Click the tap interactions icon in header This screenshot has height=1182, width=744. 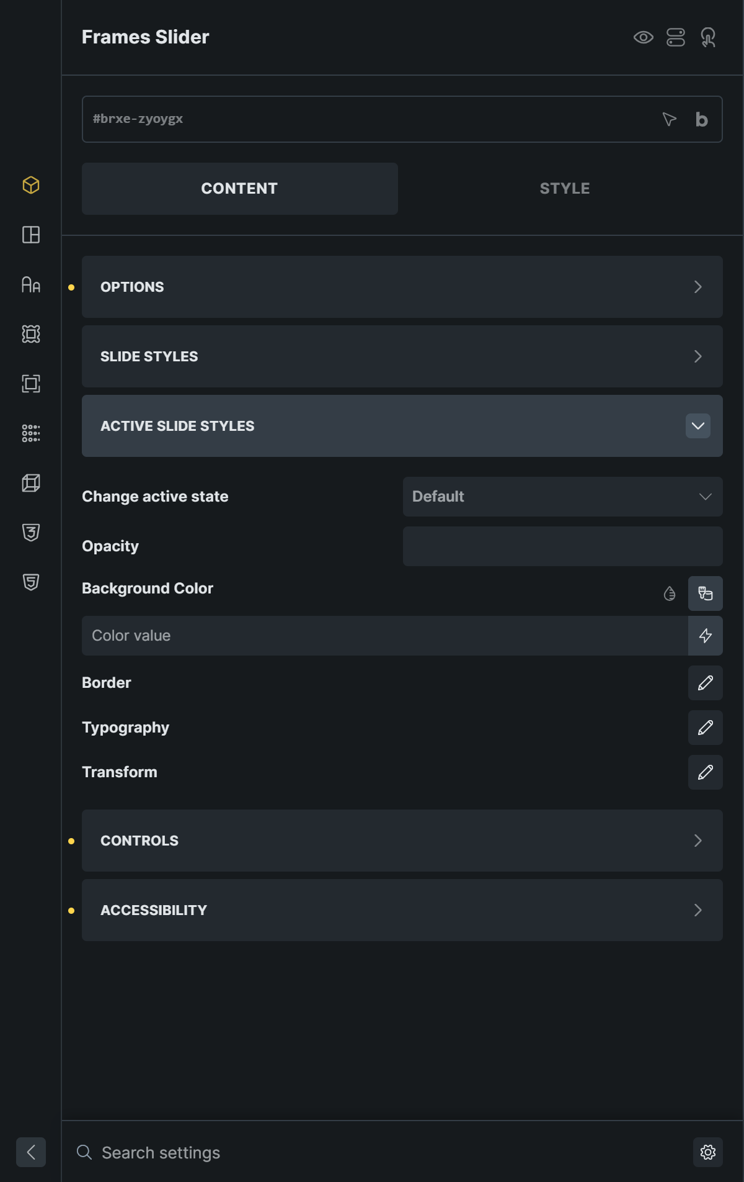coord(708,37)
